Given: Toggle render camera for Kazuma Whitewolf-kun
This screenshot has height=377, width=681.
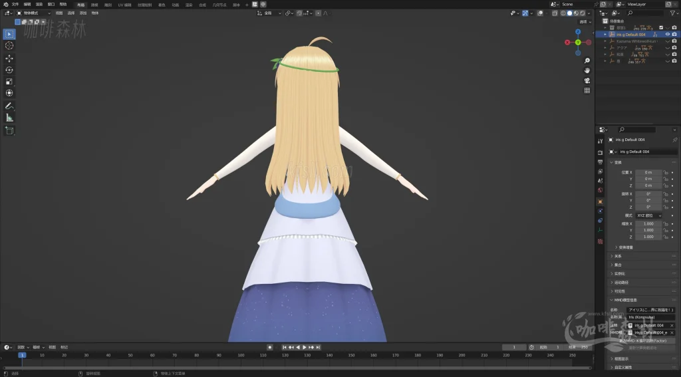Looking at the screenshot, I should (x=674, y=41).
